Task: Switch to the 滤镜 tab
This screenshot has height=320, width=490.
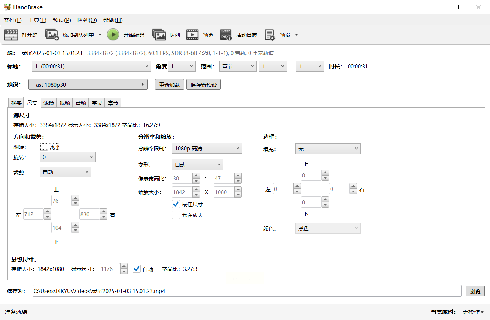Action: tap(49, 103)
